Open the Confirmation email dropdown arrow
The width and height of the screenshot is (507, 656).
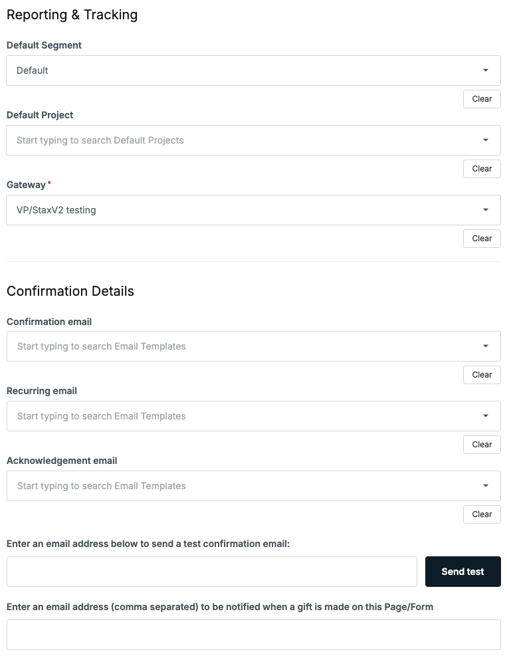[485, 346]
